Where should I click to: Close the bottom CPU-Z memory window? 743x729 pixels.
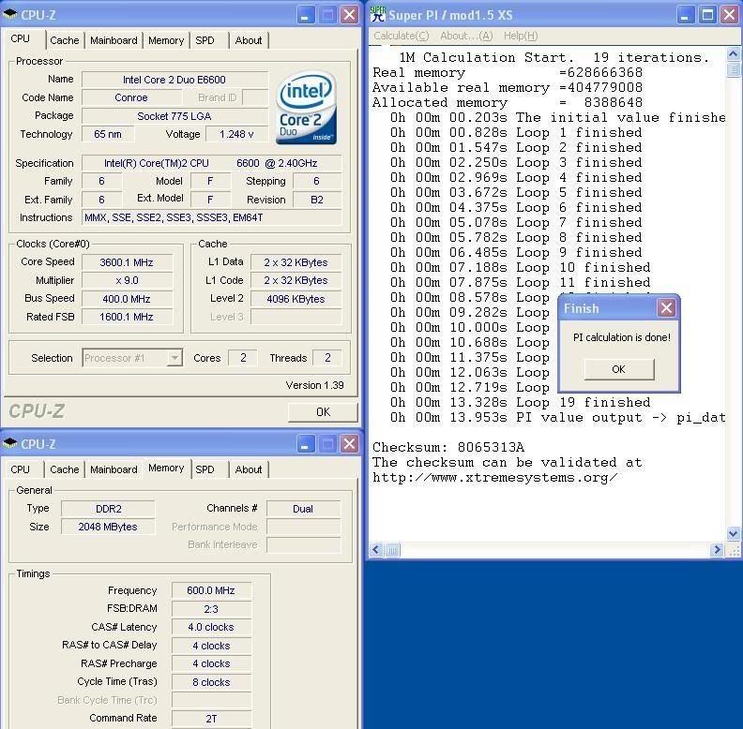point(350,444)
